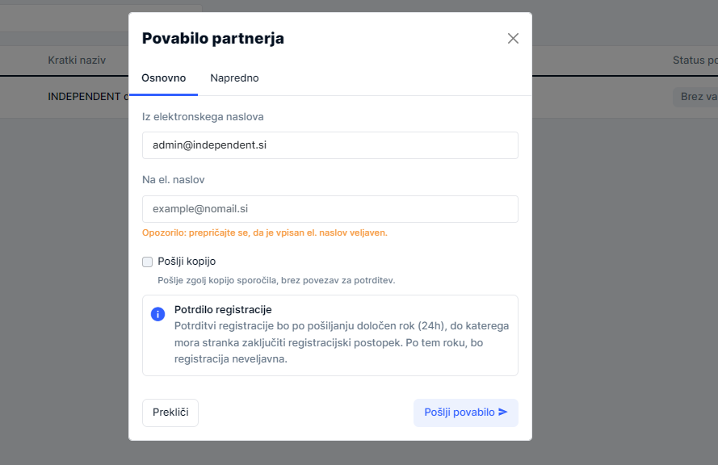Viewport: 718px width, 465px height.
Task: Select the Osnovno tab
Action: (x=163, y=78)
